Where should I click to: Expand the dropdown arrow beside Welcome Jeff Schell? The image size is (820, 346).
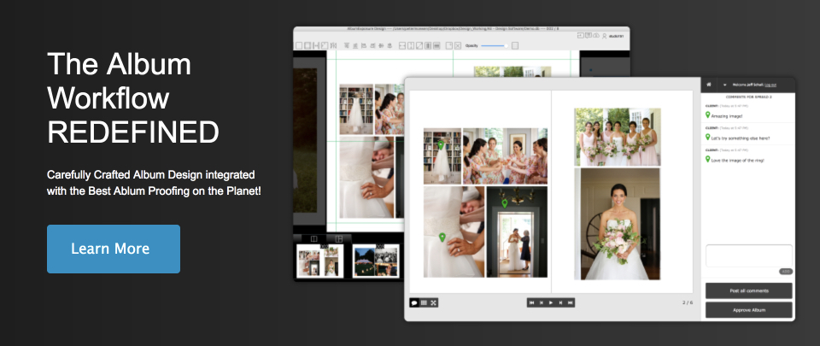[725, 85]
